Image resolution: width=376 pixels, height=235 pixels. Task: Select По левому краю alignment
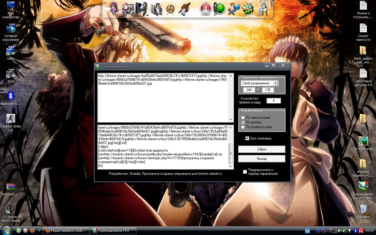coord(243,117)
